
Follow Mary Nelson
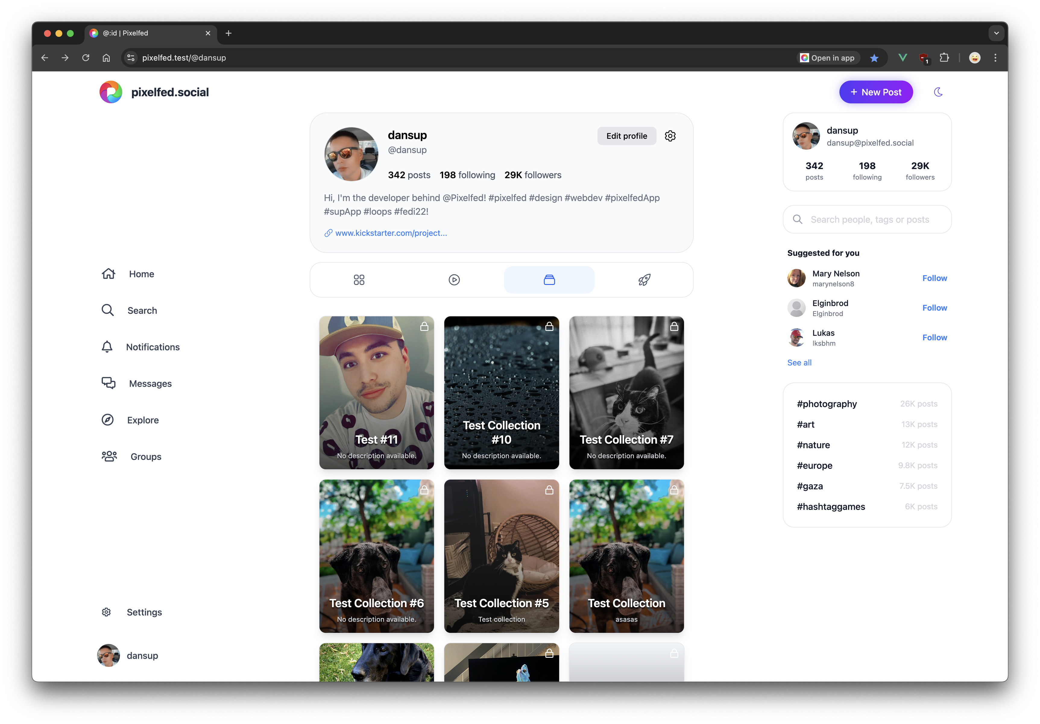pos(934,278)
